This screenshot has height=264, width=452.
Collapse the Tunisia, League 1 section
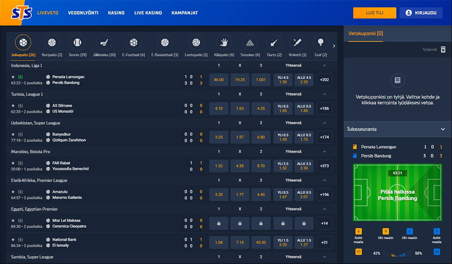tap(324, 94)
